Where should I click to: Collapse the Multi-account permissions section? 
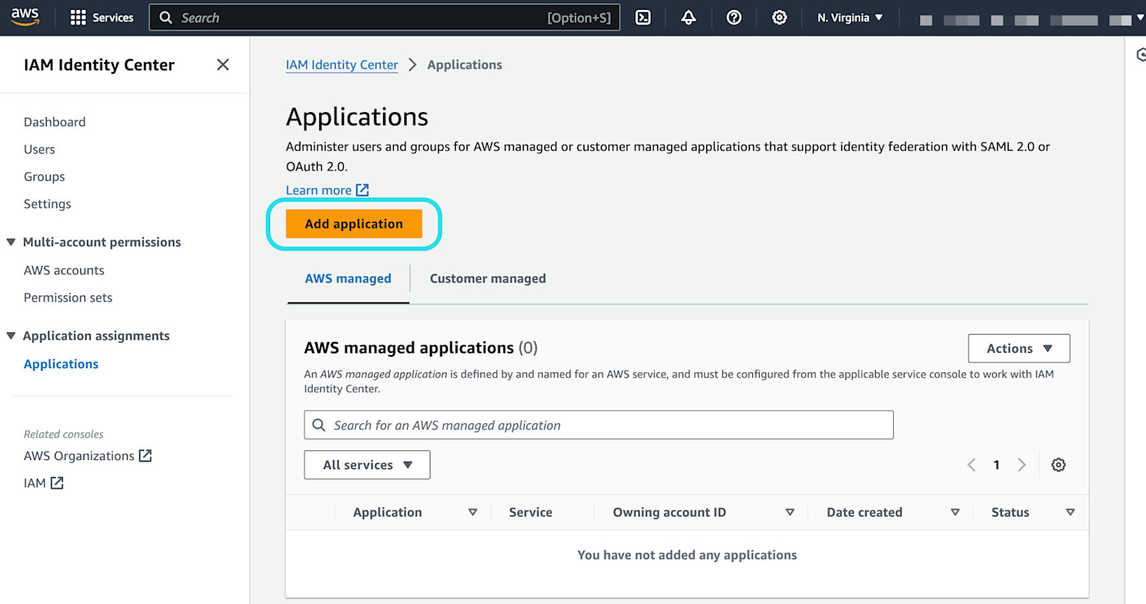[10, 241]
